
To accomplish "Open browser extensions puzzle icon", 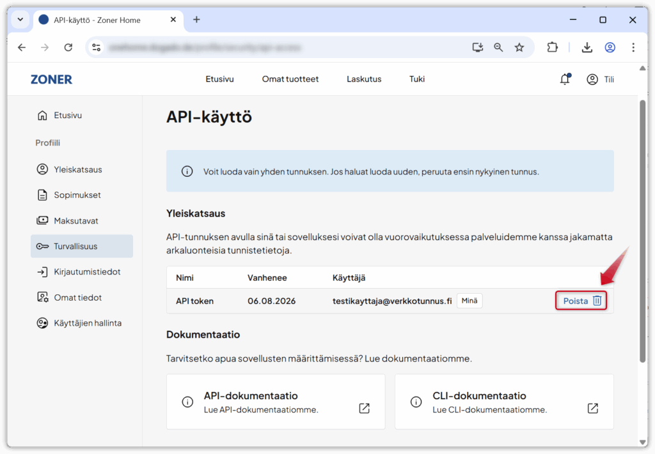I will pyautogui.click(x=552, y=47).
